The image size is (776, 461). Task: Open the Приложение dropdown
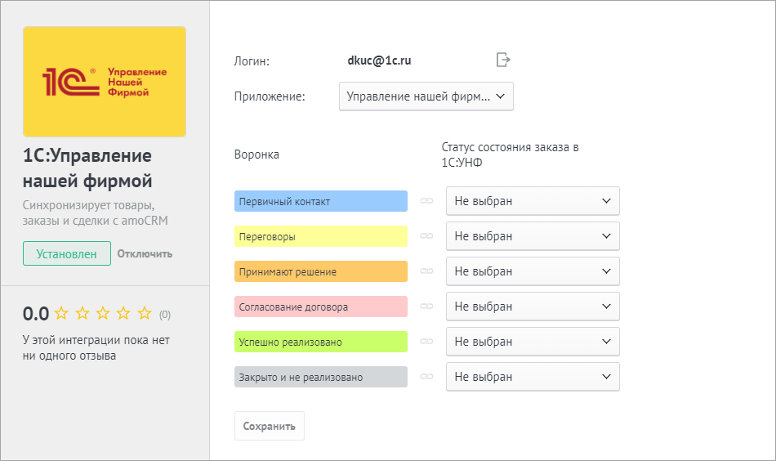point(426,96)
